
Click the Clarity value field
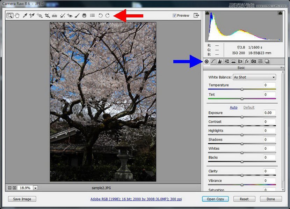269,171
